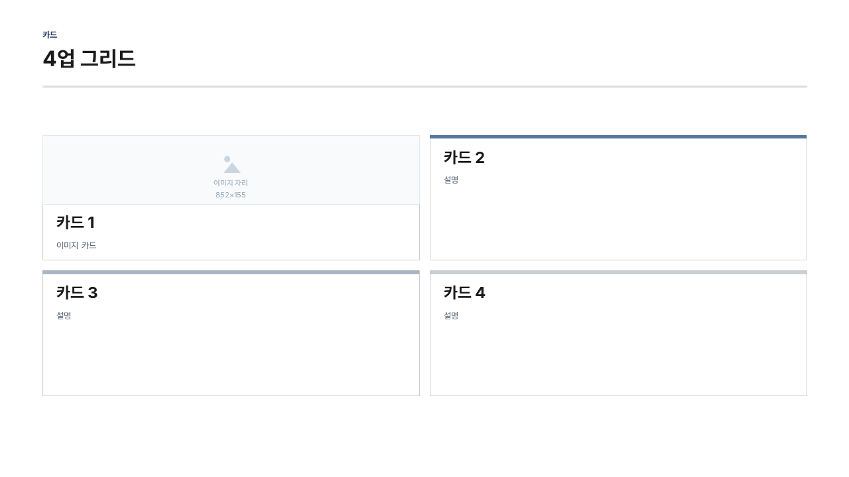Click the gray-blue accent bar on 카드 3
The image size is (849, 477).
click(x=231, y=272)
